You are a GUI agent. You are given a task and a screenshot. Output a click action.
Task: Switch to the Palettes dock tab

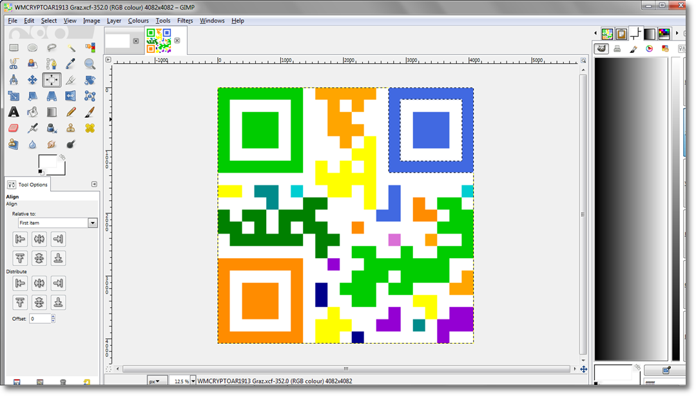pyautogui.click(x=664, y=33)
